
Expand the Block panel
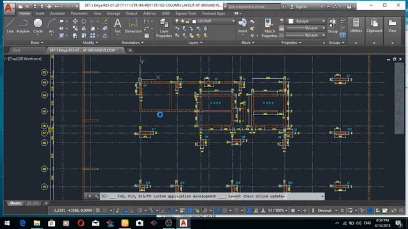click(247, 43)
